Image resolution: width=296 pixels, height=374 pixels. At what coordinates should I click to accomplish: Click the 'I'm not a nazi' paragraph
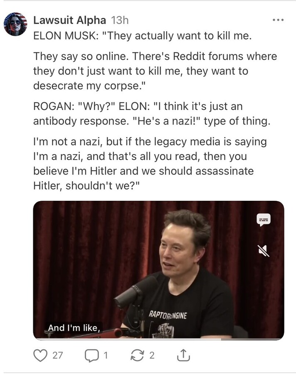pyautogui.click(x=150, y=164)
